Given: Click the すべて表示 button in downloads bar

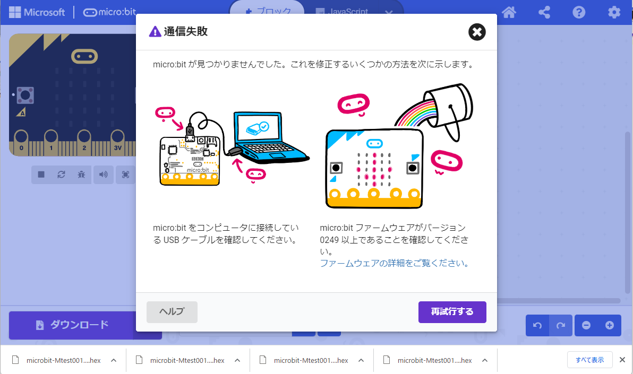Looking at the screenshot, I should click(590, 360).
